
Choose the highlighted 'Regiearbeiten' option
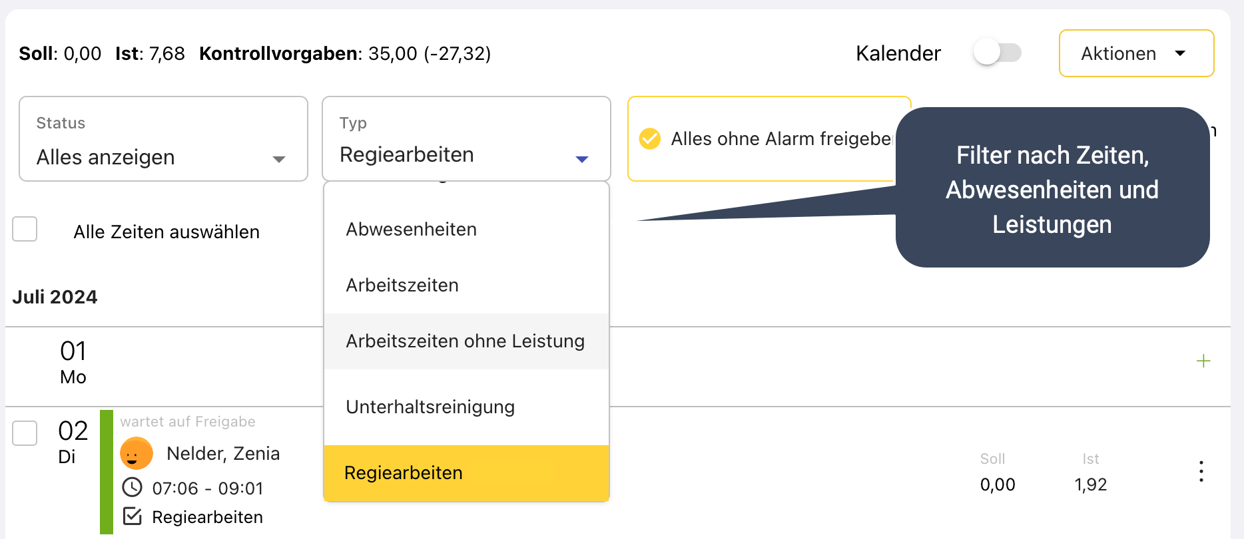404,473
